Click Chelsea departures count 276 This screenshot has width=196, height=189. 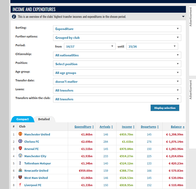coord(149,142)
